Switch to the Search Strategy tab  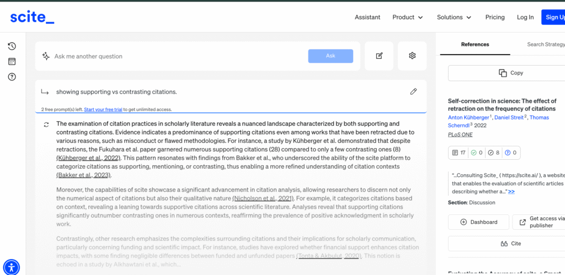point(545,45)
